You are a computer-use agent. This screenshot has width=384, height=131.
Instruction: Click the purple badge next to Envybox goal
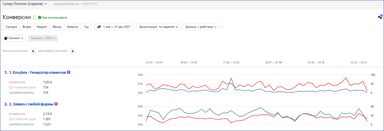tap(69, 73)
